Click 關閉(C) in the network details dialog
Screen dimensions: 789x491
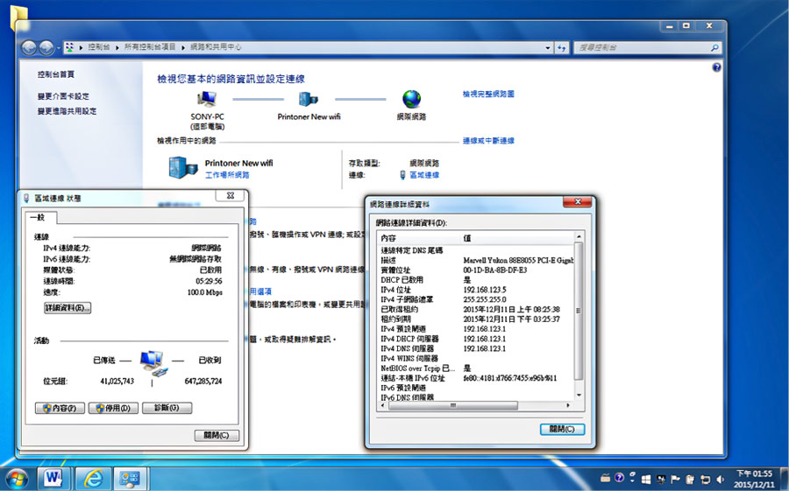tap(562, 429)
